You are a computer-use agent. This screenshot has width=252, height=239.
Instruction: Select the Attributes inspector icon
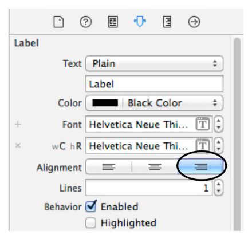(x=140, y=22)
